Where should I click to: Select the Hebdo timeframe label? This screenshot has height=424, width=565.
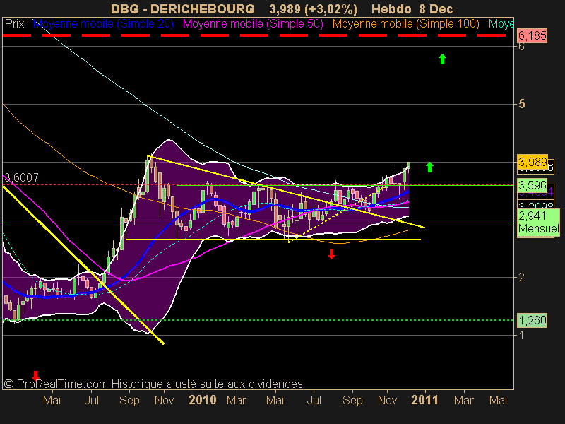(392, 8)
